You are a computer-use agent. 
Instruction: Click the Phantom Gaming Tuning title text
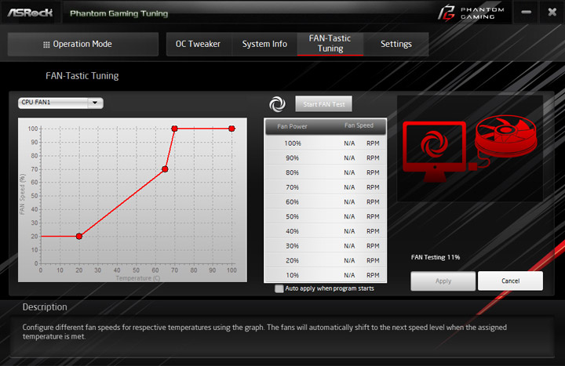coord(119,13)
